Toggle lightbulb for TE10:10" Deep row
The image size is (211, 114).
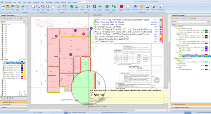(24, 67)
